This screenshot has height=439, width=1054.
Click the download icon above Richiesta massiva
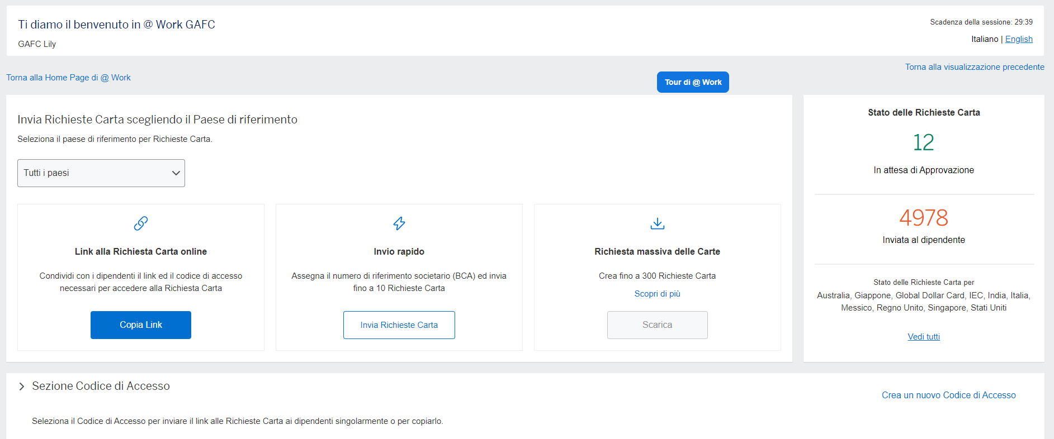pos(658,223)
